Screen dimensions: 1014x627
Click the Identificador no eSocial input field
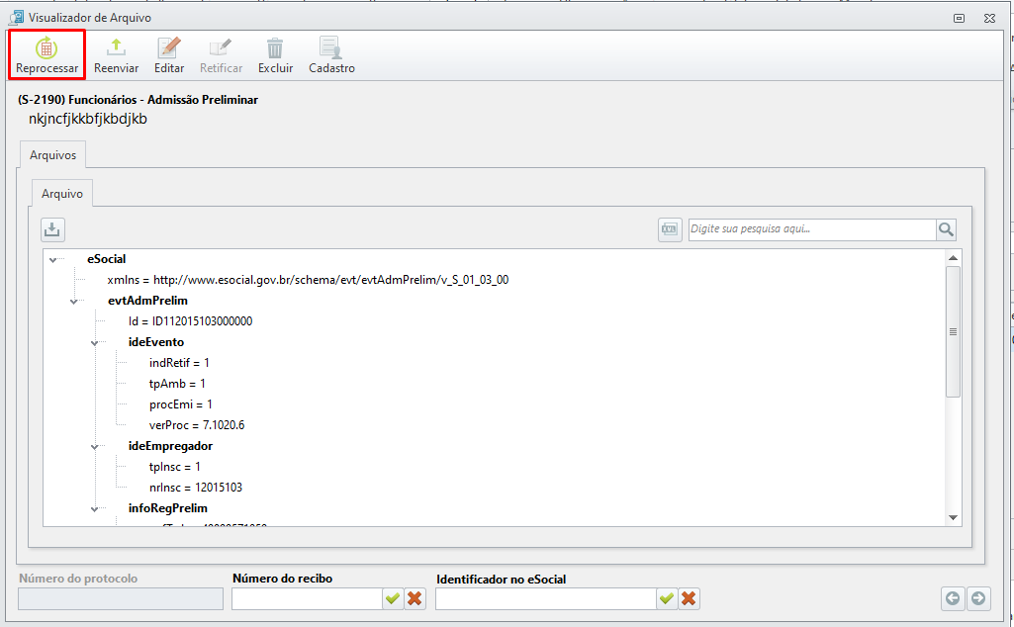(546, 598)
